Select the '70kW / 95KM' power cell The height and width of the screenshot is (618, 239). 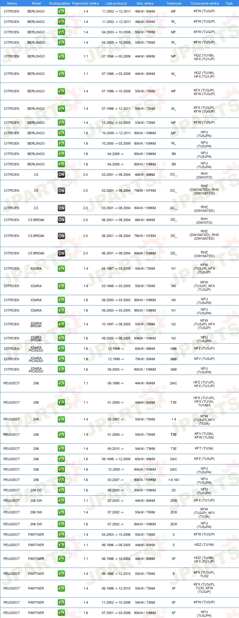145,359
